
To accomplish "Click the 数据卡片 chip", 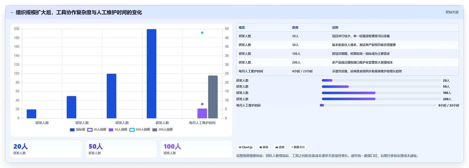I will click(298, 147).
